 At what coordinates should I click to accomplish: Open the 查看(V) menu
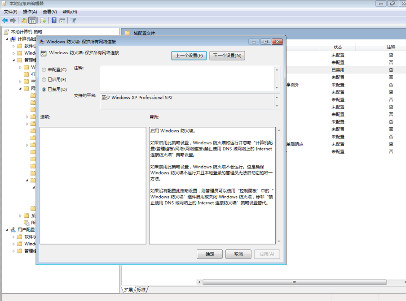[x=50, y=12]
